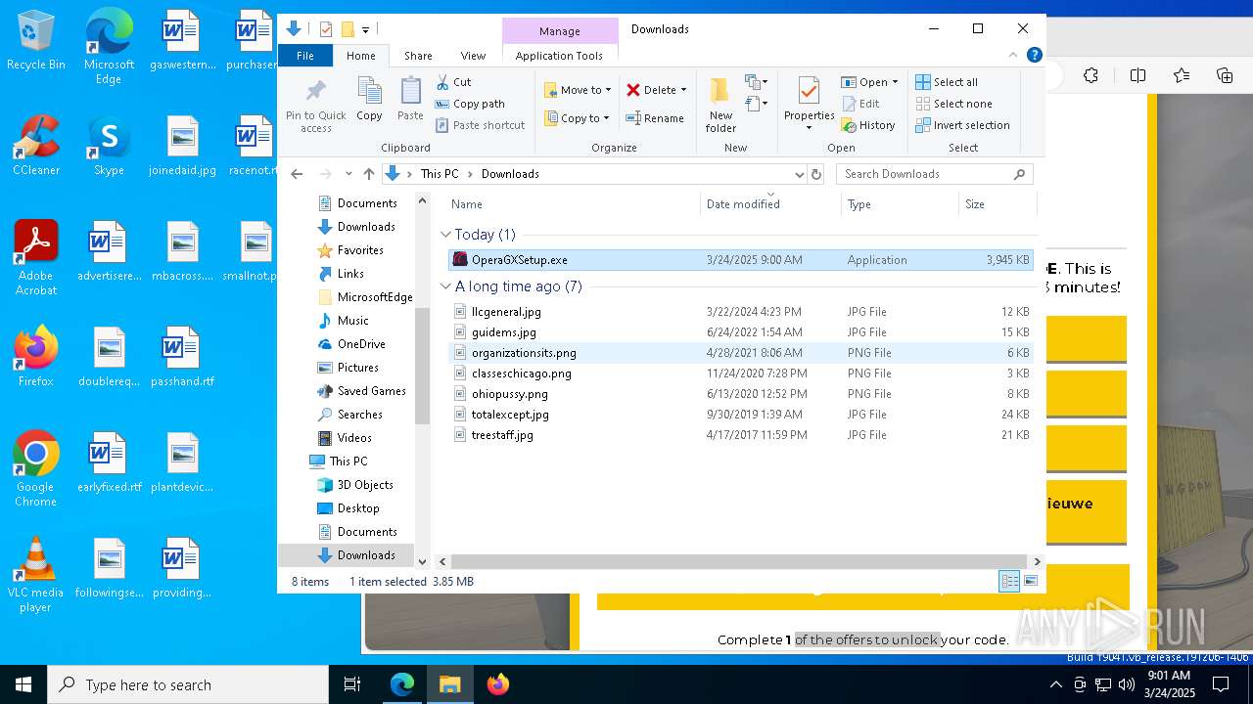
Task: Create a New folder from ribbon
Action: [720, 106]
